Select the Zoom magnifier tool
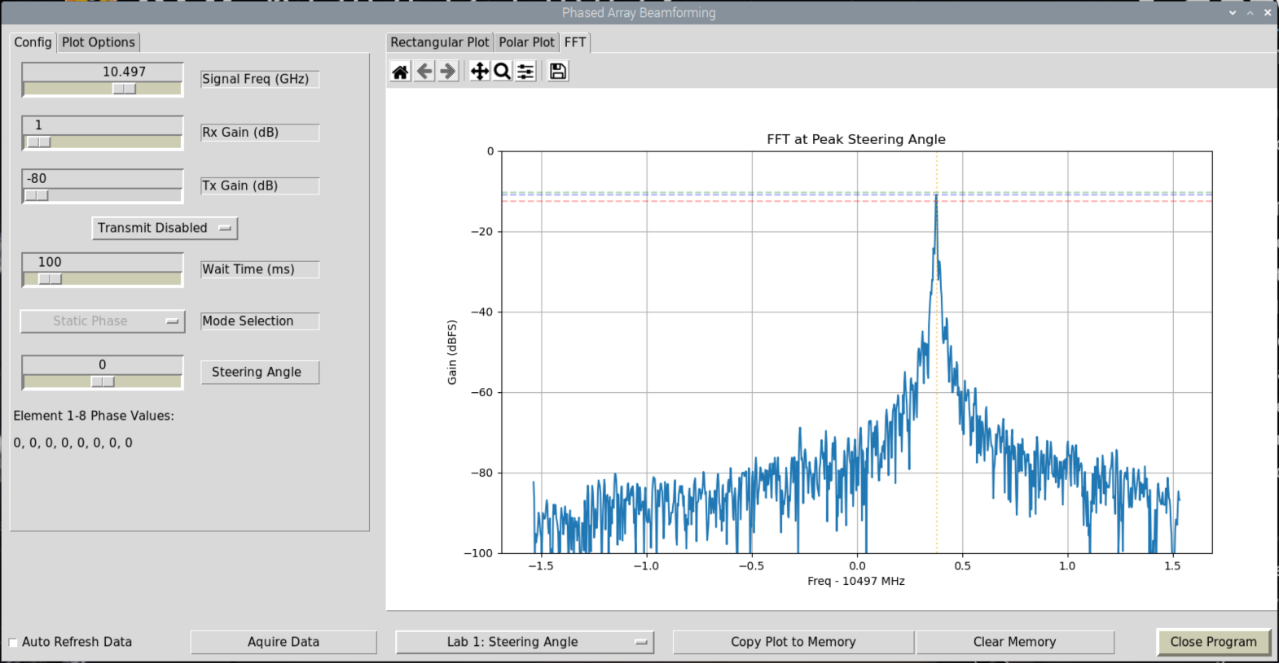 coord(503,72)
